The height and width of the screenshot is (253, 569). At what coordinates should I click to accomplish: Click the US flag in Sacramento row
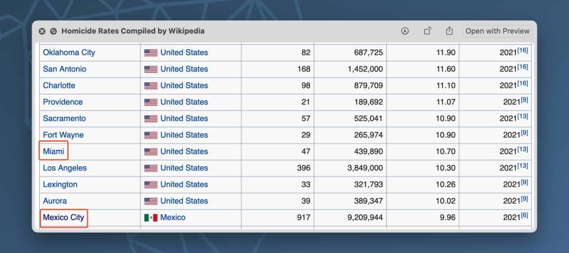150,119
